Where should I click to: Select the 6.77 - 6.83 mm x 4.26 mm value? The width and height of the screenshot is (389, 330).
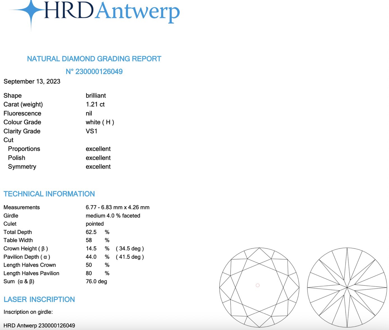pyautogui.click(x=118, y=207)
